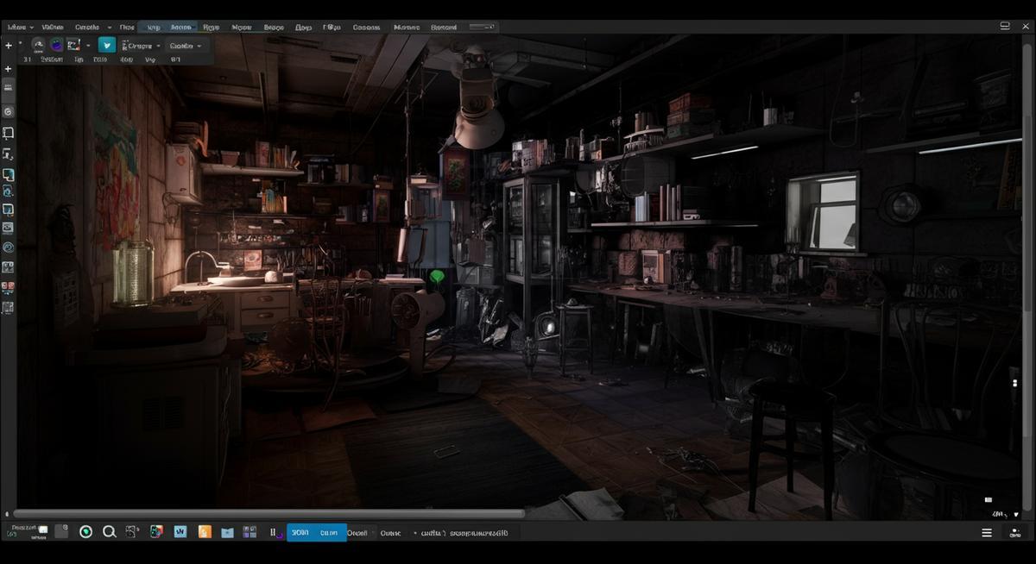Open the second dropdown right of the bird icon
Image resolution: width=1036 pixels, height=564 pixels.
pos(185,46)
